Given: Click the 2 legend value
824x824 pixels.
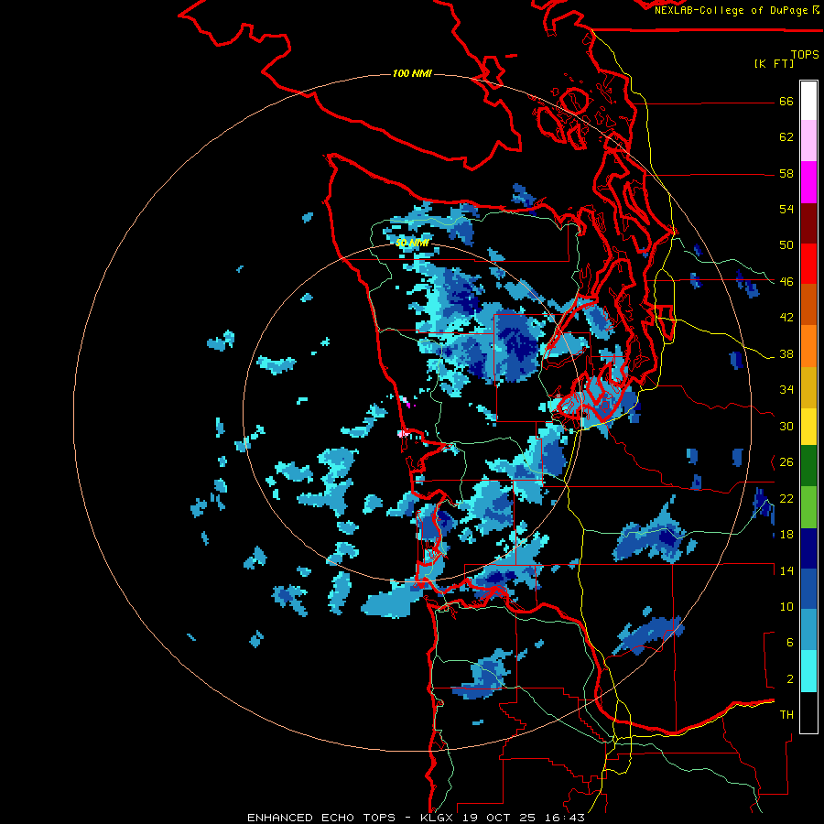Looking at the screenshot, I should click(x=790, y=679).
